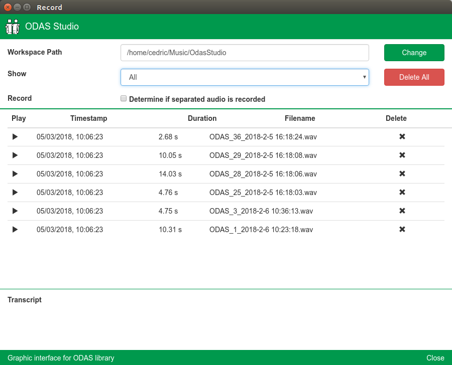The image size is (452, 365).
Task: Select filename ODAS_25_2018-2-5 16:18:03.wav
Action: 263,193
